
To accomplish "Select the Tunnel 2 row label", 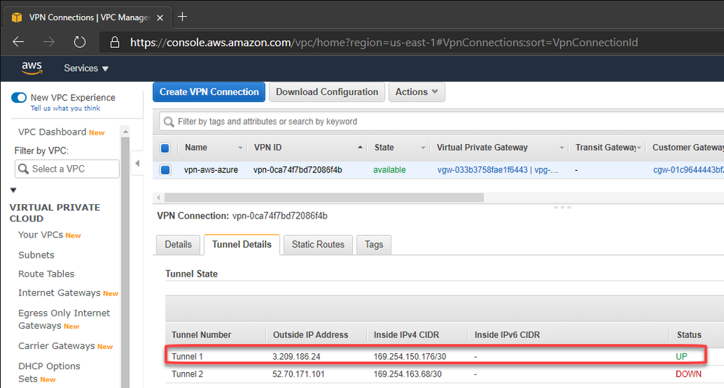I will click(x=187, y=374).
